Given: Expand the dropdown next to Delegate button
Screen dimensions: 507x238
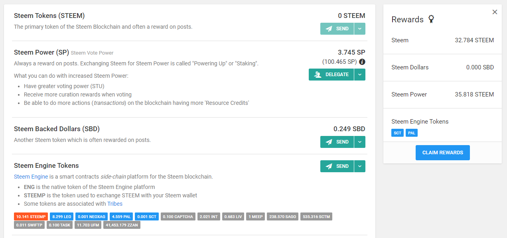Looking at the screenshot, I should point(360,75).
